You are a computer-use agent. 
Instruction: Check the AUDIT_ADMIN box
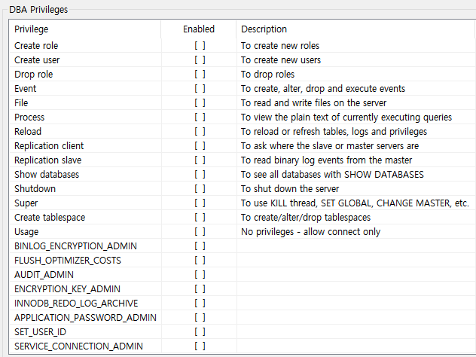click(200, 274)
